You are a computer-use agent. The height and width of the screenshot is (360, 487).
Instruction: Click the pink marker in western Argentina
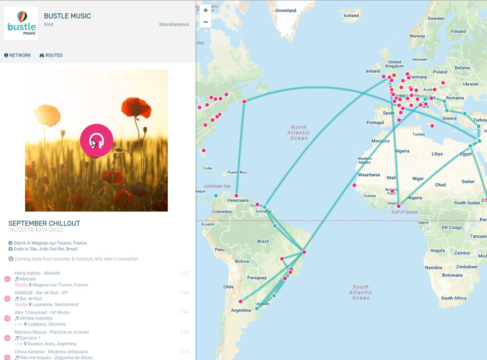coord(240,302)
